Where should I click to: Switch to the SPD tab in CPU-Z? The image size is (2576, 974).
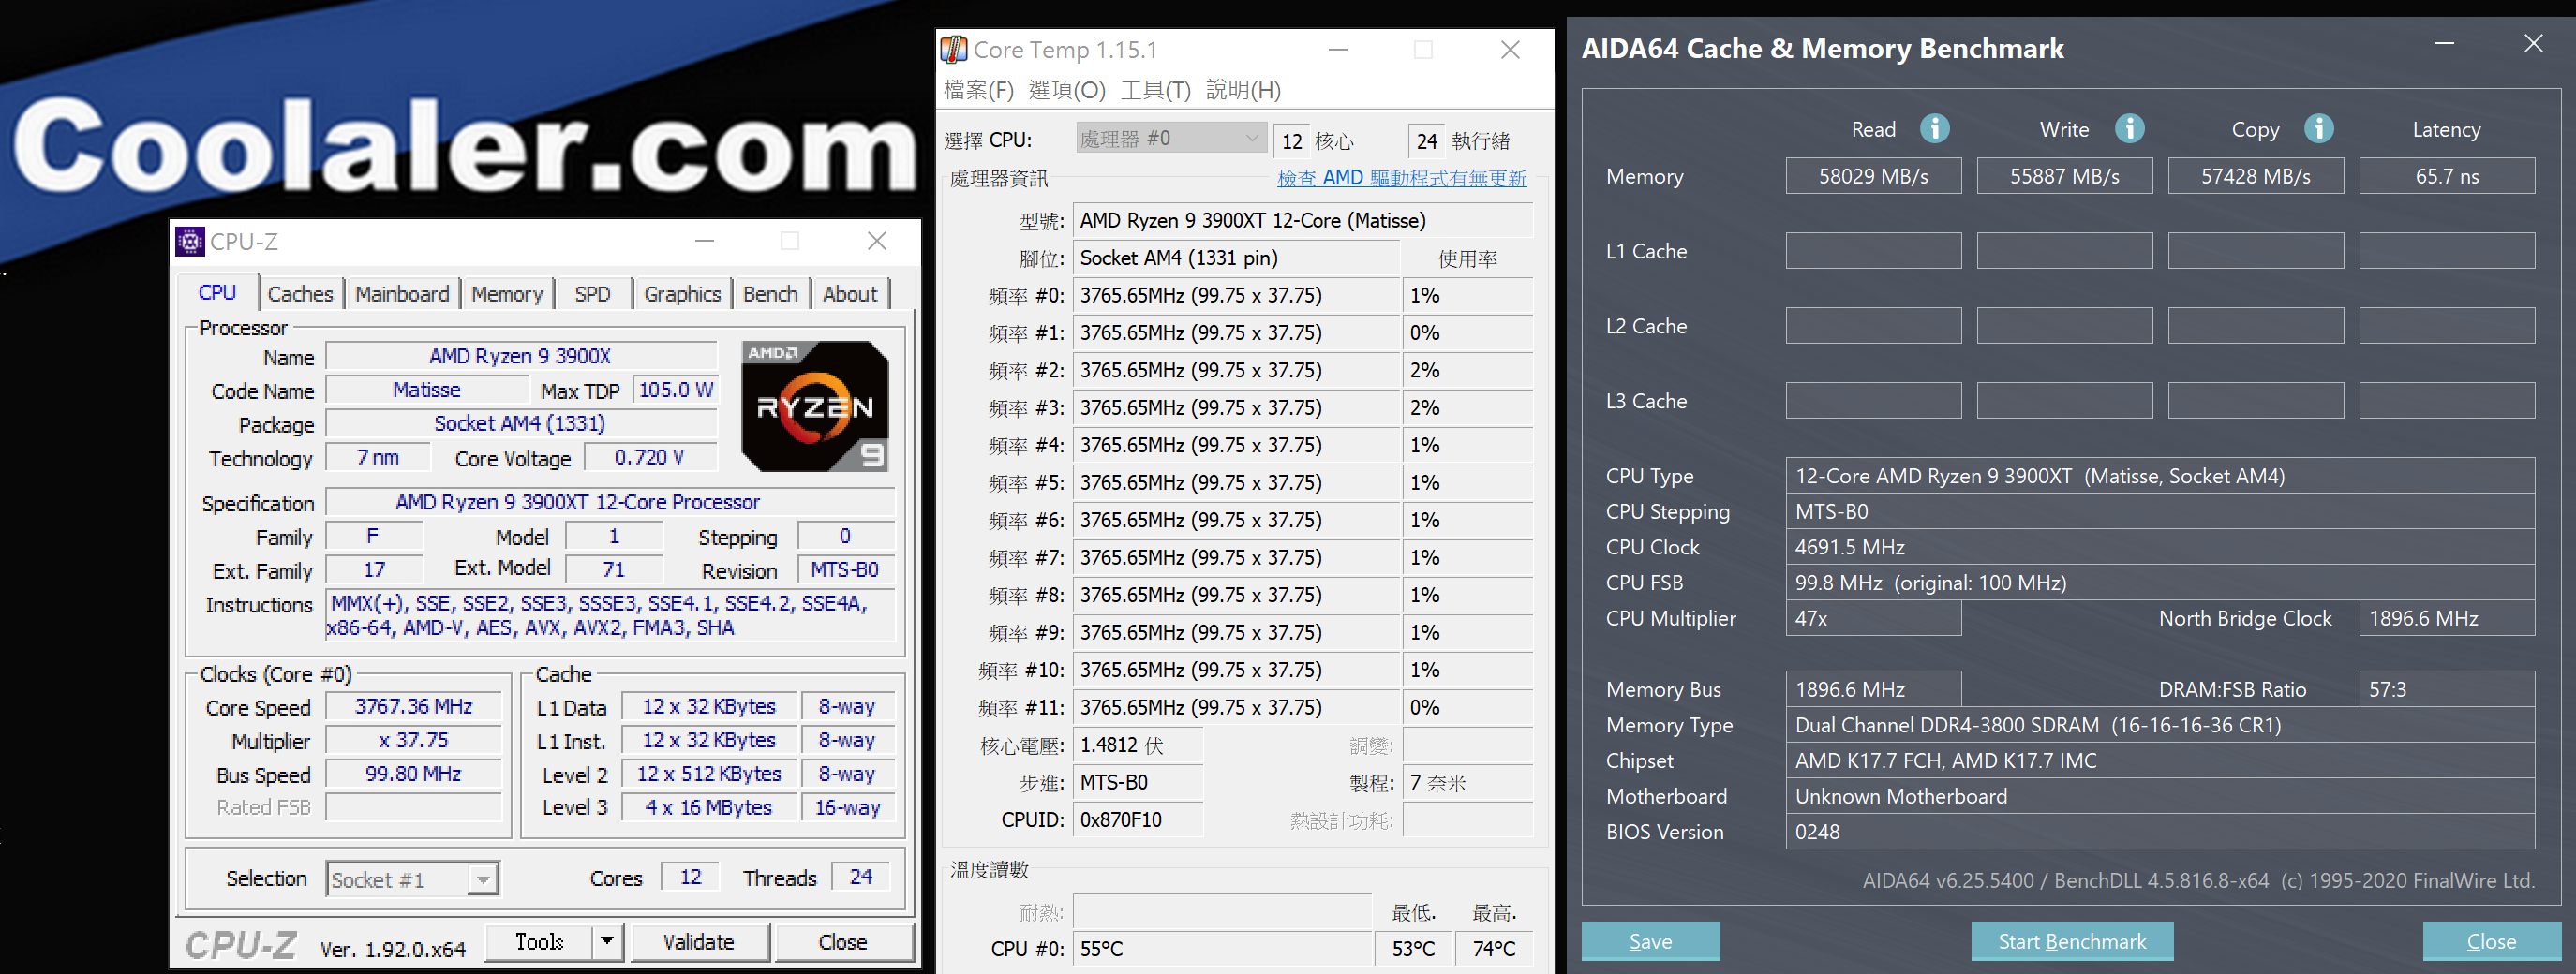click(593, 294)
